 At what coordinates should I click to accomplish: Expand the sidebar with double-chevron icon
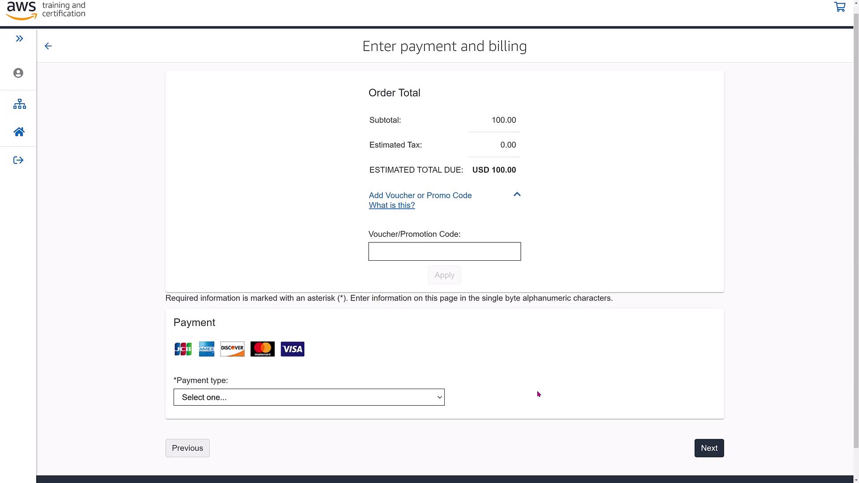[19, 38]
